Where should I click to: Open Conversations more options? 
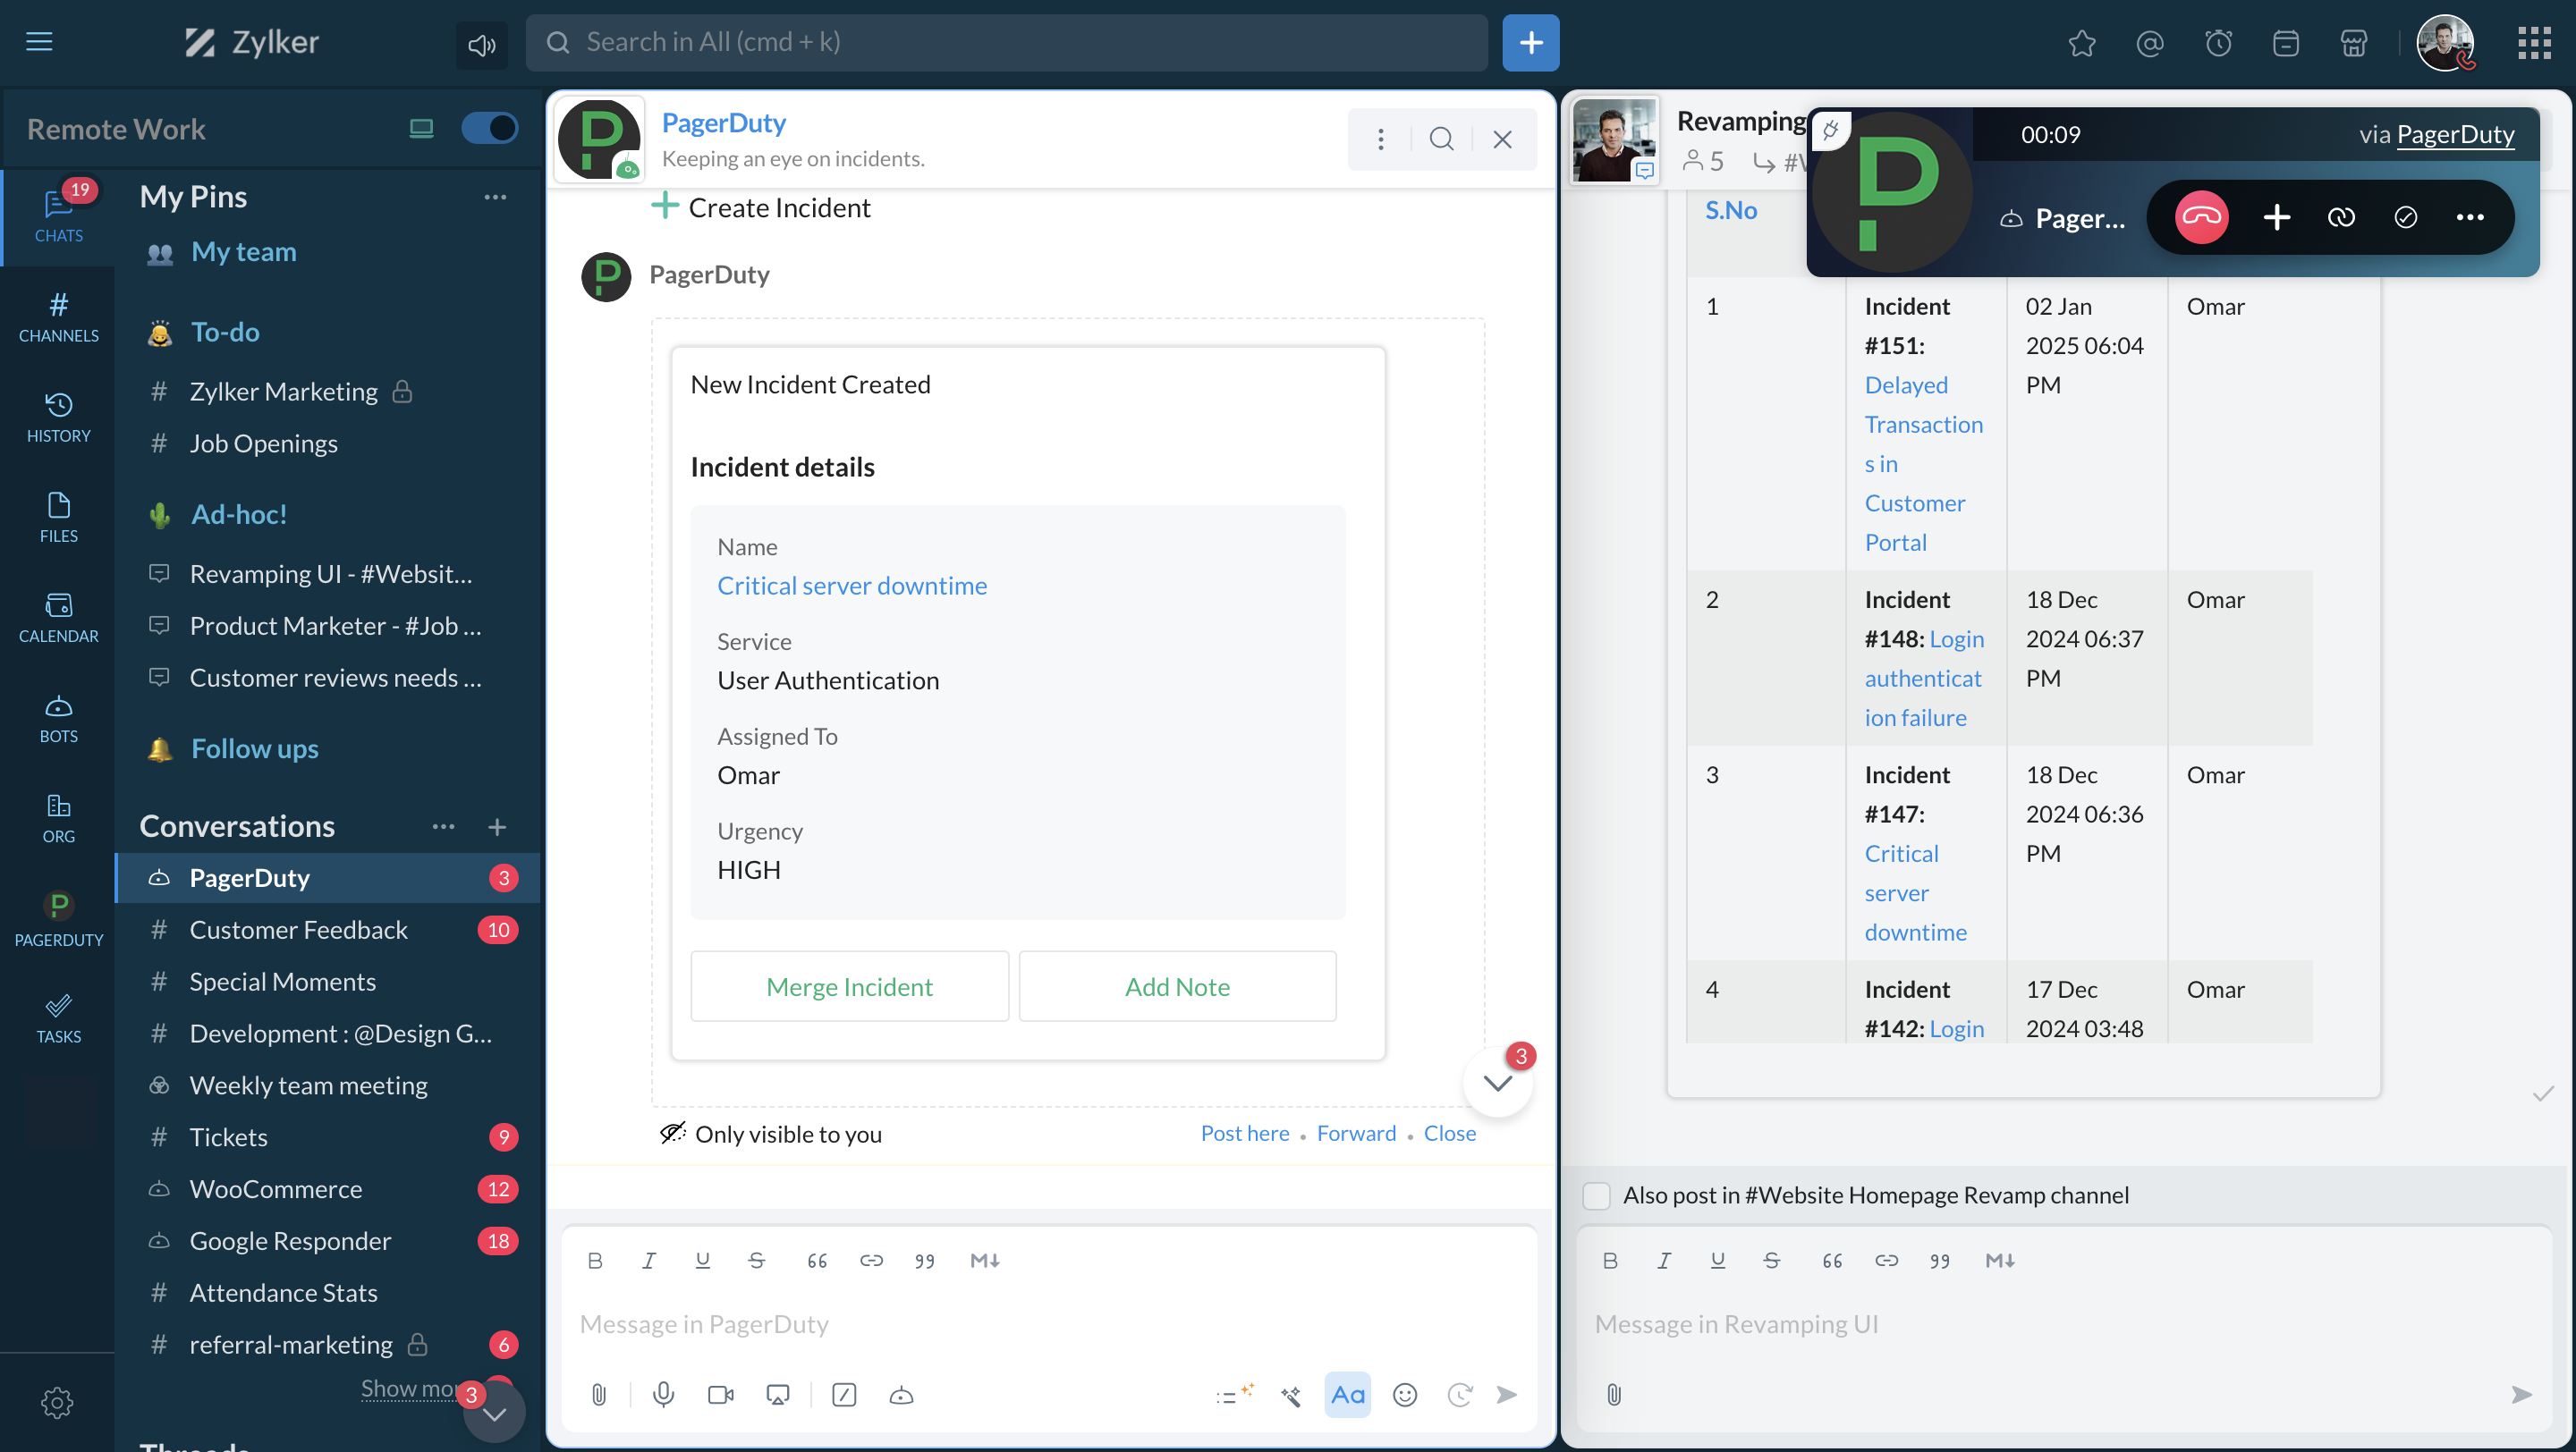tap(443, 826)
